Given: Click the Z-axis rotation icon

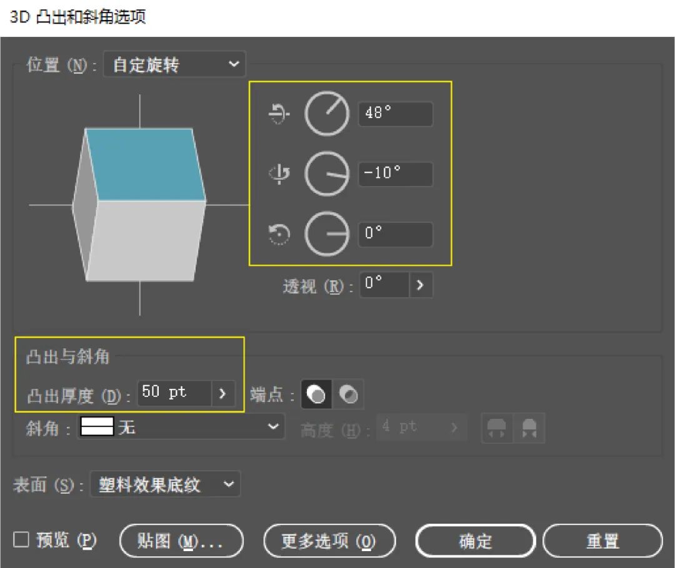Looking at the screenshot, I should pos(279,234).
